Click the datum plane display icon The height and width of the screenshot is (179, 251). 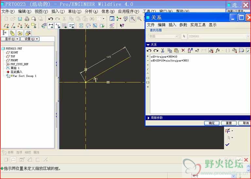(6, 25)
